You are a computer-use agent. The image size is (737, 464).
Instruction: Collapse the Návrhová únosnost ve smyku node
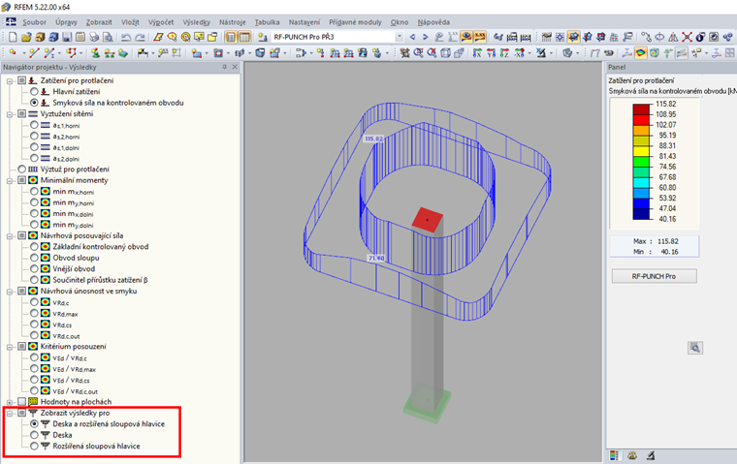tap(10, 292)
